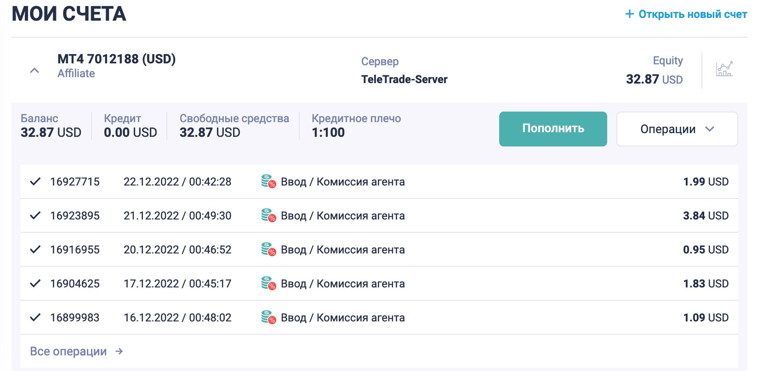Select transaction ID 16916955
The height and width of the screenshot is (371, 763).
[x=75, y=250]
